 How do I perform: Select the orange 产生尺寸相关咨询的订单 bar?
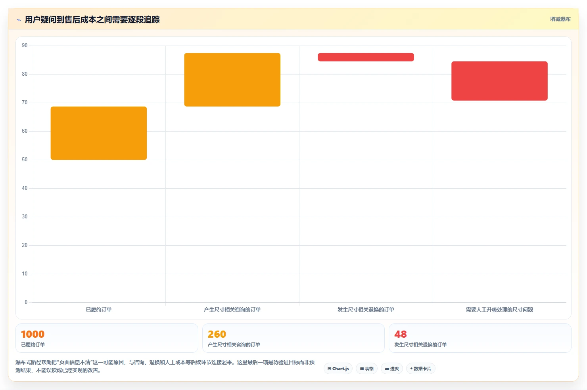pos(232,80)
